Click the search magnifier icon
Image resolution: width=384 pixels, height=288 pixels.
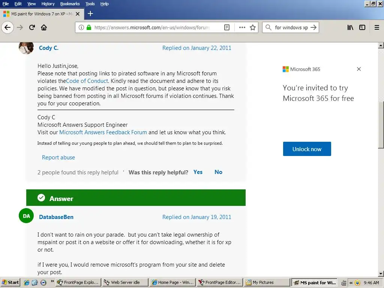coord(268,27)
